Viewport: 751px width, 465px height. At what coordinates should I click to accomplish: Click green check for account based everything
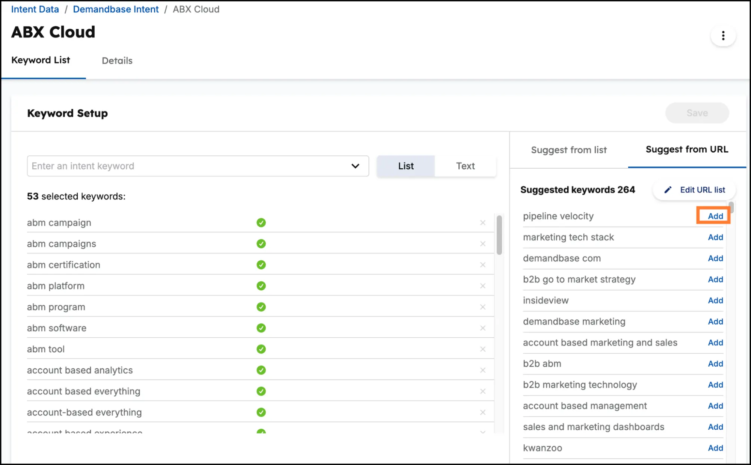pyautogui.click(x=261, y=391)
